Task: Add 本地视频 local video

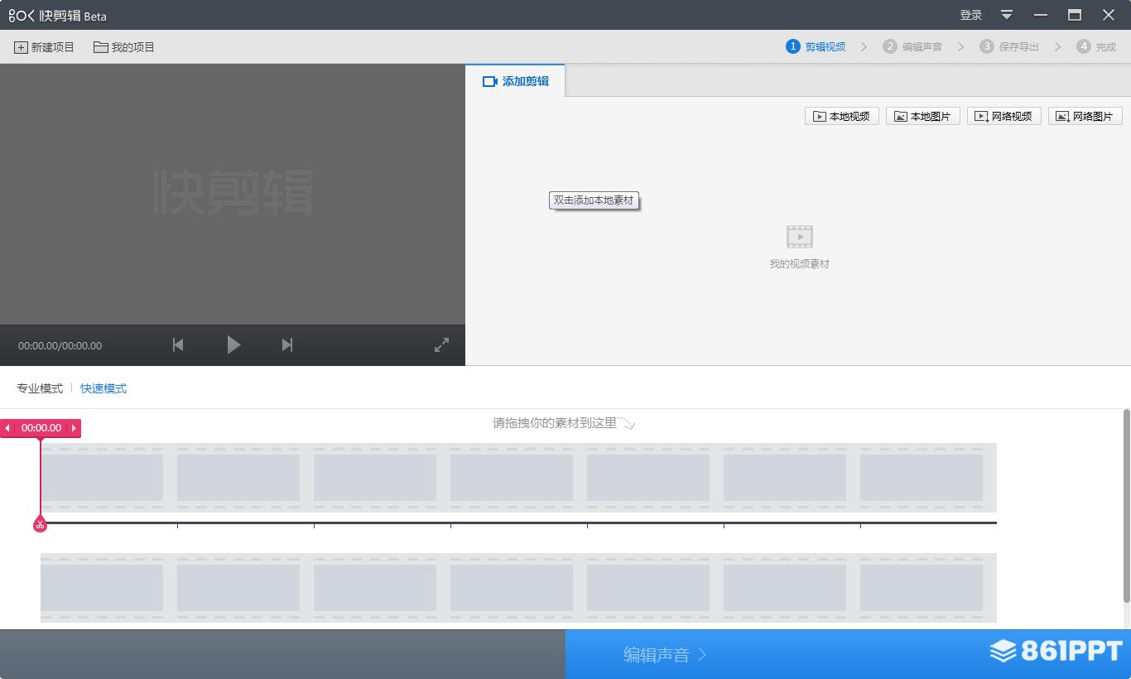Action: [x=841, y=116]
